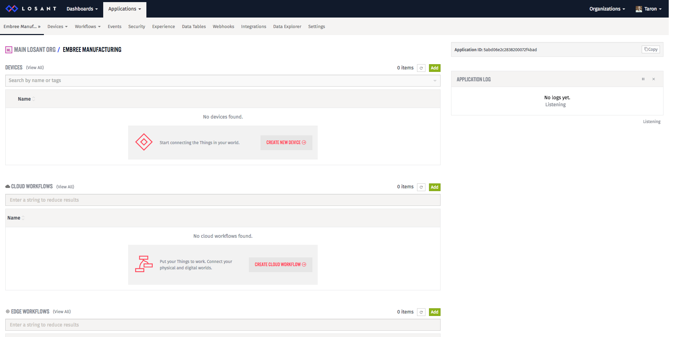The image size is (674, 337).
Task: Copy the Application ID
Action: click(651, 49)
